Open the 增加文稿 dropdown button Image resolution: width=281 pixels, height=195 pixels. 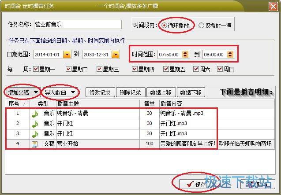tap(23, 92)
